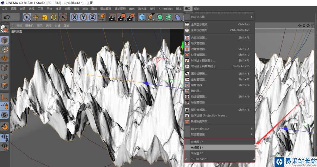Expand BodyPaint 3D submenu
Viewport: 317px width, 167px height.
pos(219,129)
